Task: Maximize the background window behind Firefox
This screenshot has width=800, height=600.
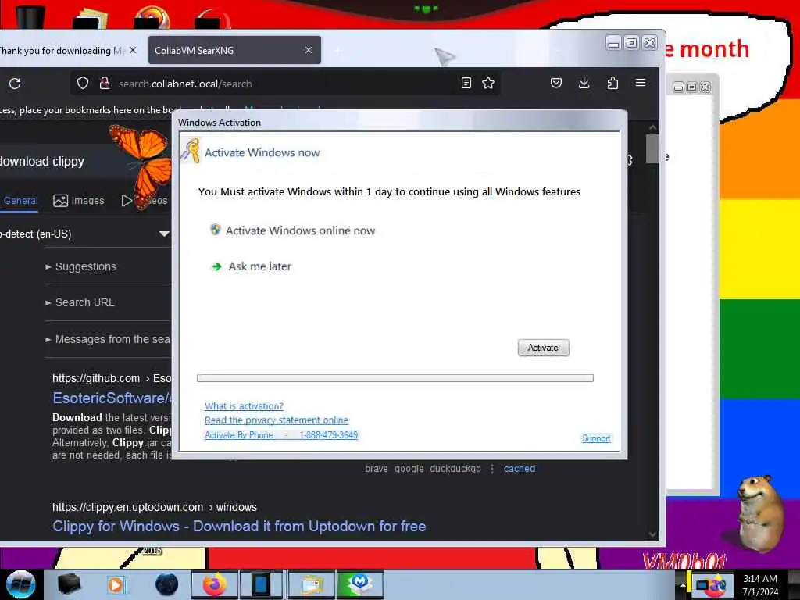Action: click(691, 87)
